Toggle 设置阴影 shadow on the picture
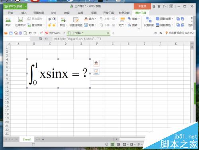The height and width of the screenshot is (150, 199). tap(149, 22)
